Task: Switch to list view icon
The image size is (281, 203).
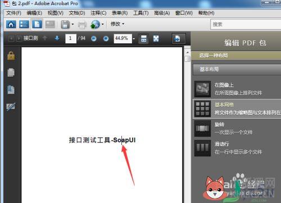Action: pyautogui.click(x=24, y=24)
